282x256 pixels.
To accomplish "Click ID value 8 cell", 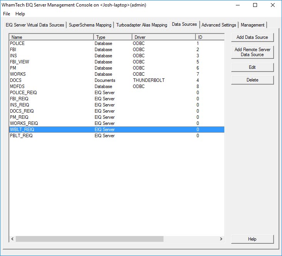I will click(198, 86).
